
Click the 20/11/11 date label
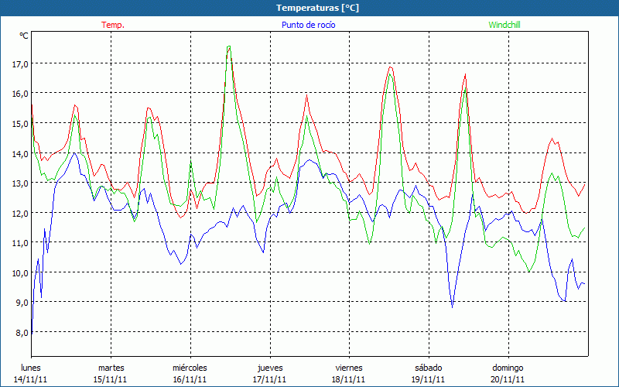tap(508, 379)
